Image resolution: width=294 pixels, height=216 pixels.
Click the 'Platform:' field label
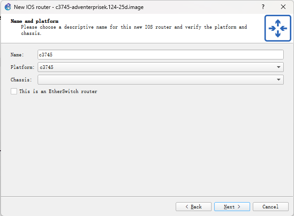point(22,68)
